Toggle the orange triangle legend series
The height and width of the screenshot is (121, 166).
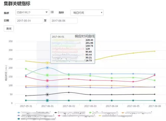click(x=136, y=113)
